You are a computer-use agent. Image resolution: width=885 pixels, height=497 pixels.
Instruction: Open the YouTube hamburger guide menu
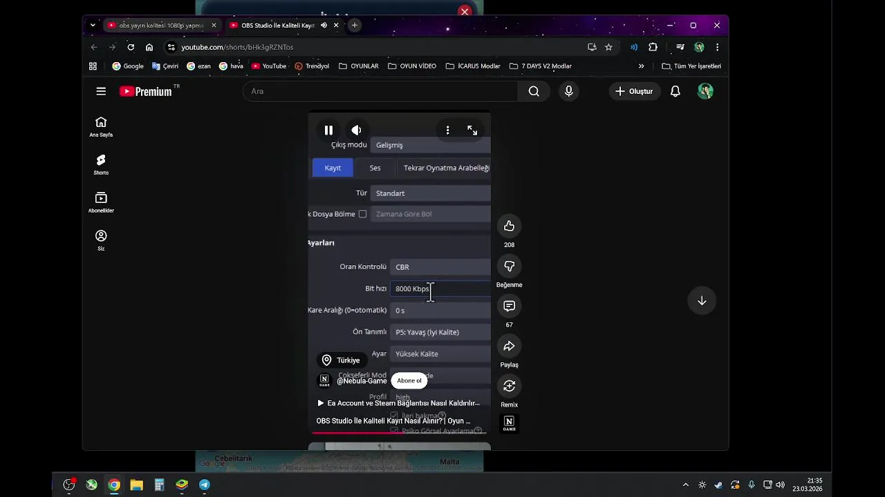101,91
